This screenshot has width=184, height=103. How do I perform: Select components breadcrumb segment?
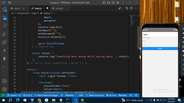point(23,13)
